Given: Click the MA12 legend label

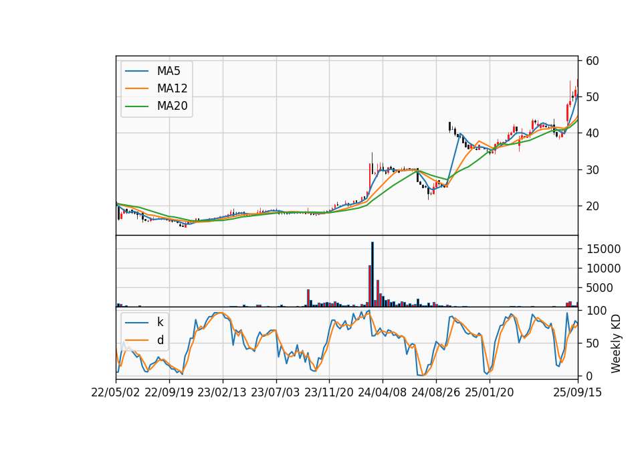Looking at the screenshot, I should (x=172, y=88).
